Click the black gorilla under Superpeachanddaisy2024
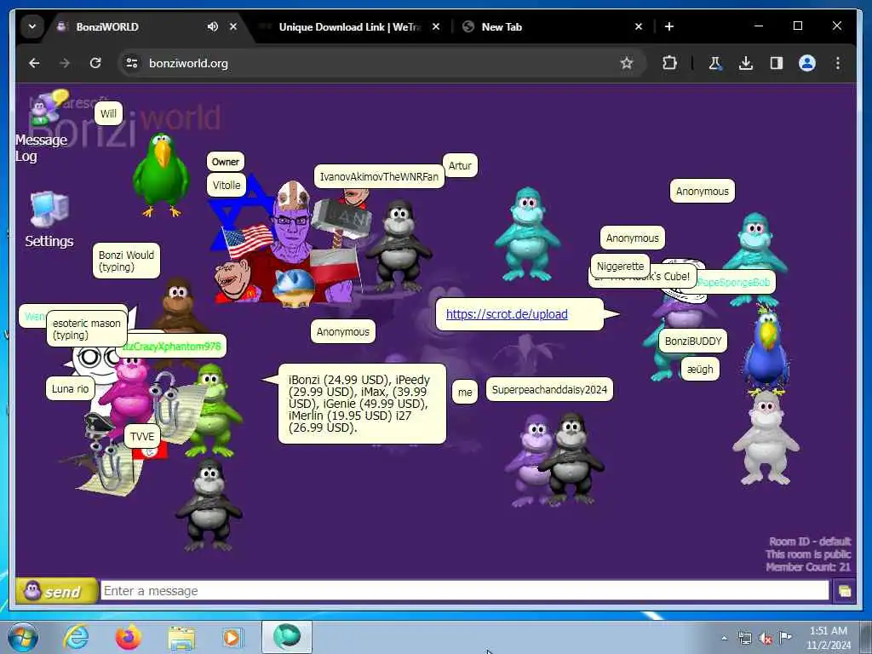The height and width of the screenshot is (654, 872). [571, 458]
